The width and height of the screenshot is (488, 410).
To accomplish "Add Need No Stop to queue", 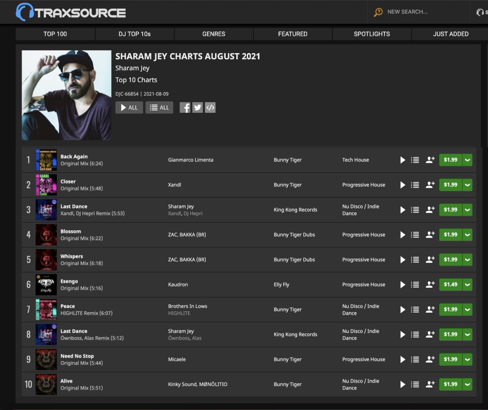I will pos(415,360).
